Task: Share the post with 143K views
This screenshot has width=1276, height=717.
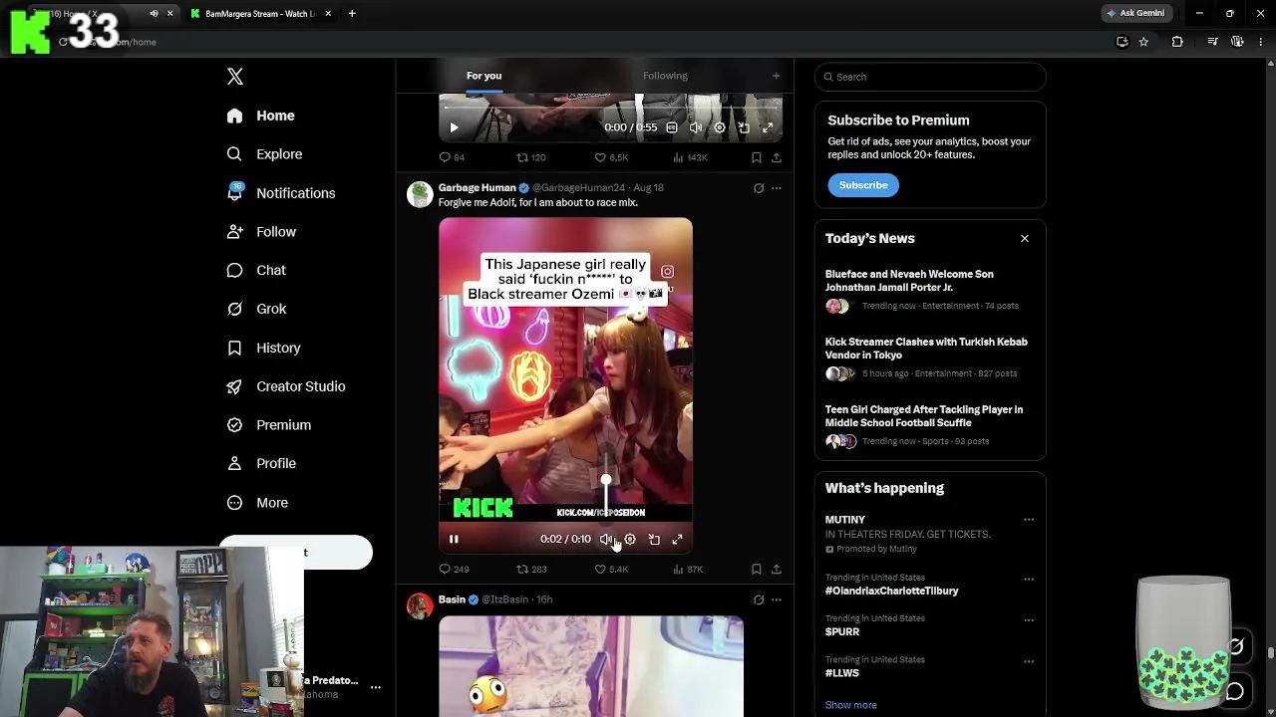Action: click(777, 157)
